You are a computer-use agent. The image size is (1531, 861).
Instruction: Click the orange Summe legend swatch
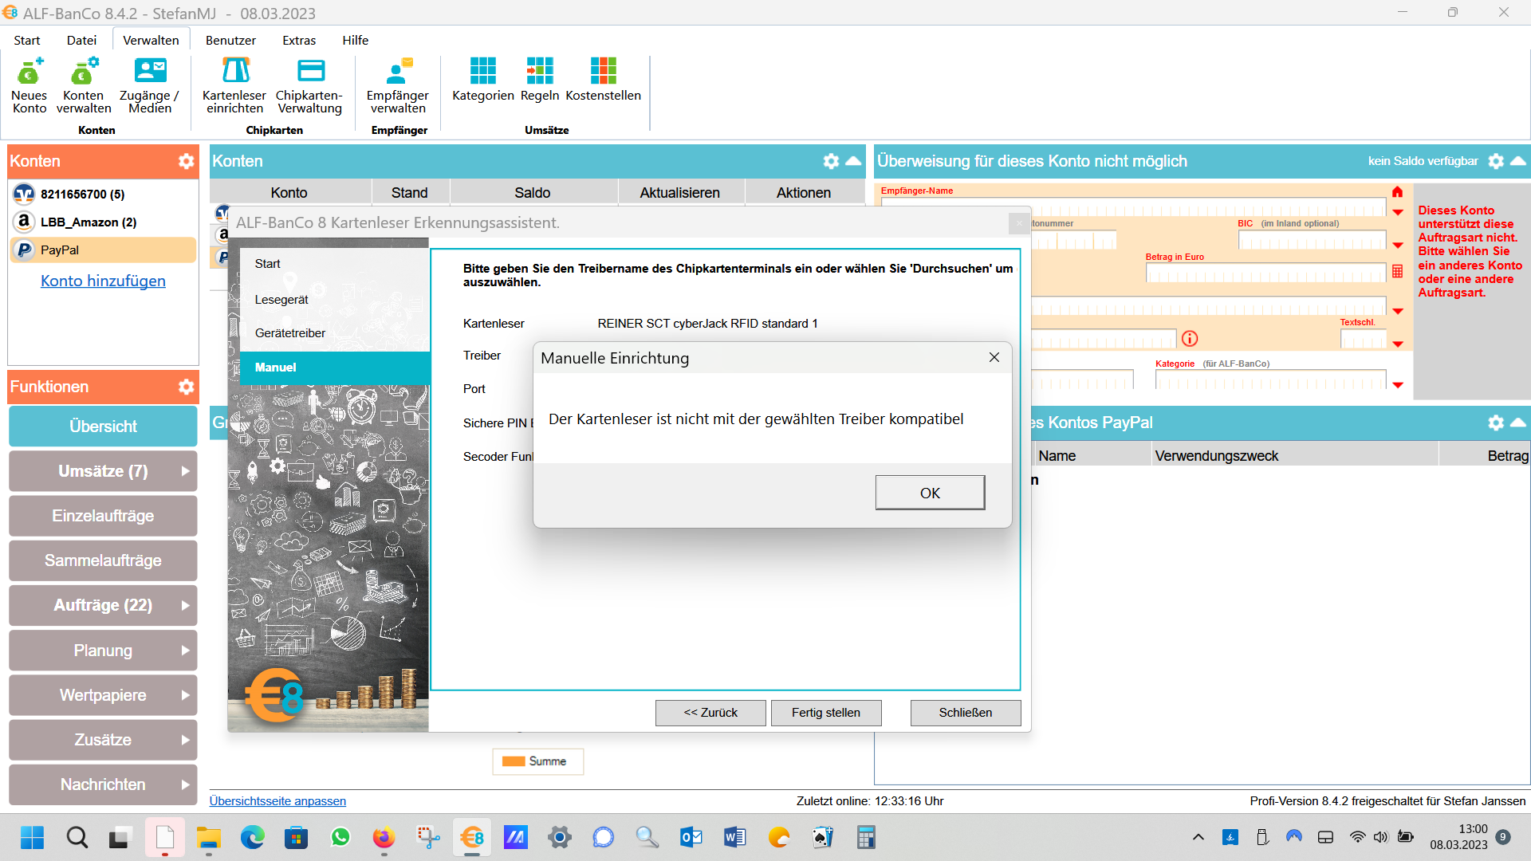point(514,761)
